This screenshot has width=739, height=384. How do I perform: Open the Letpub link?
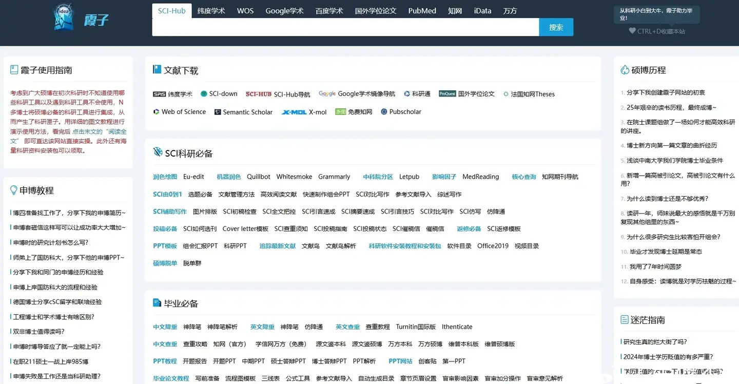[410, 177]
